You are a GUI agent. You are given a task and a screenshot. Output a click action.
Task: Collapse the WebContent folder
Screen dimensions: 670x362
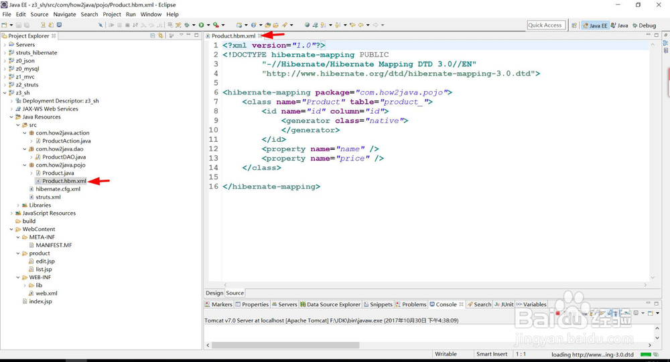coord(11,230)
